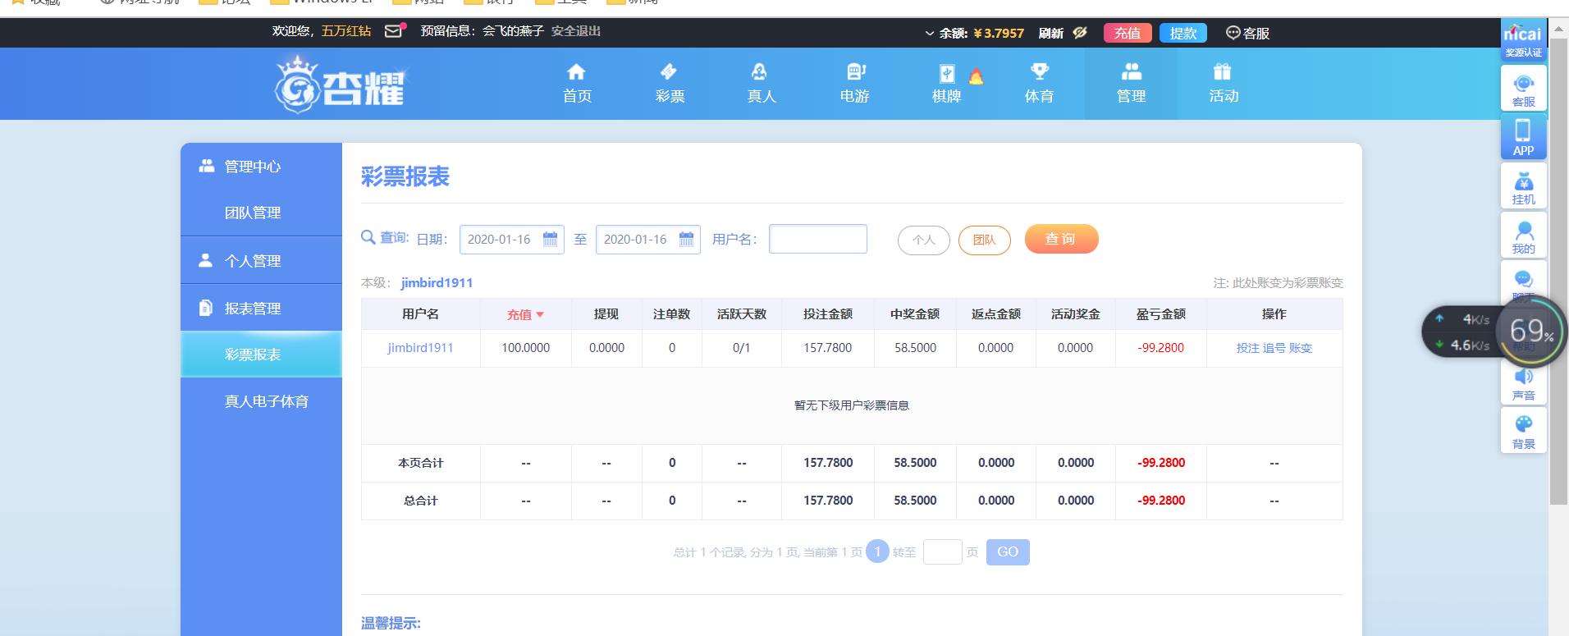The height and width of the screenshot is (636, 1569).
Task: Click the GO pagination button
Action: point(1008,551)
